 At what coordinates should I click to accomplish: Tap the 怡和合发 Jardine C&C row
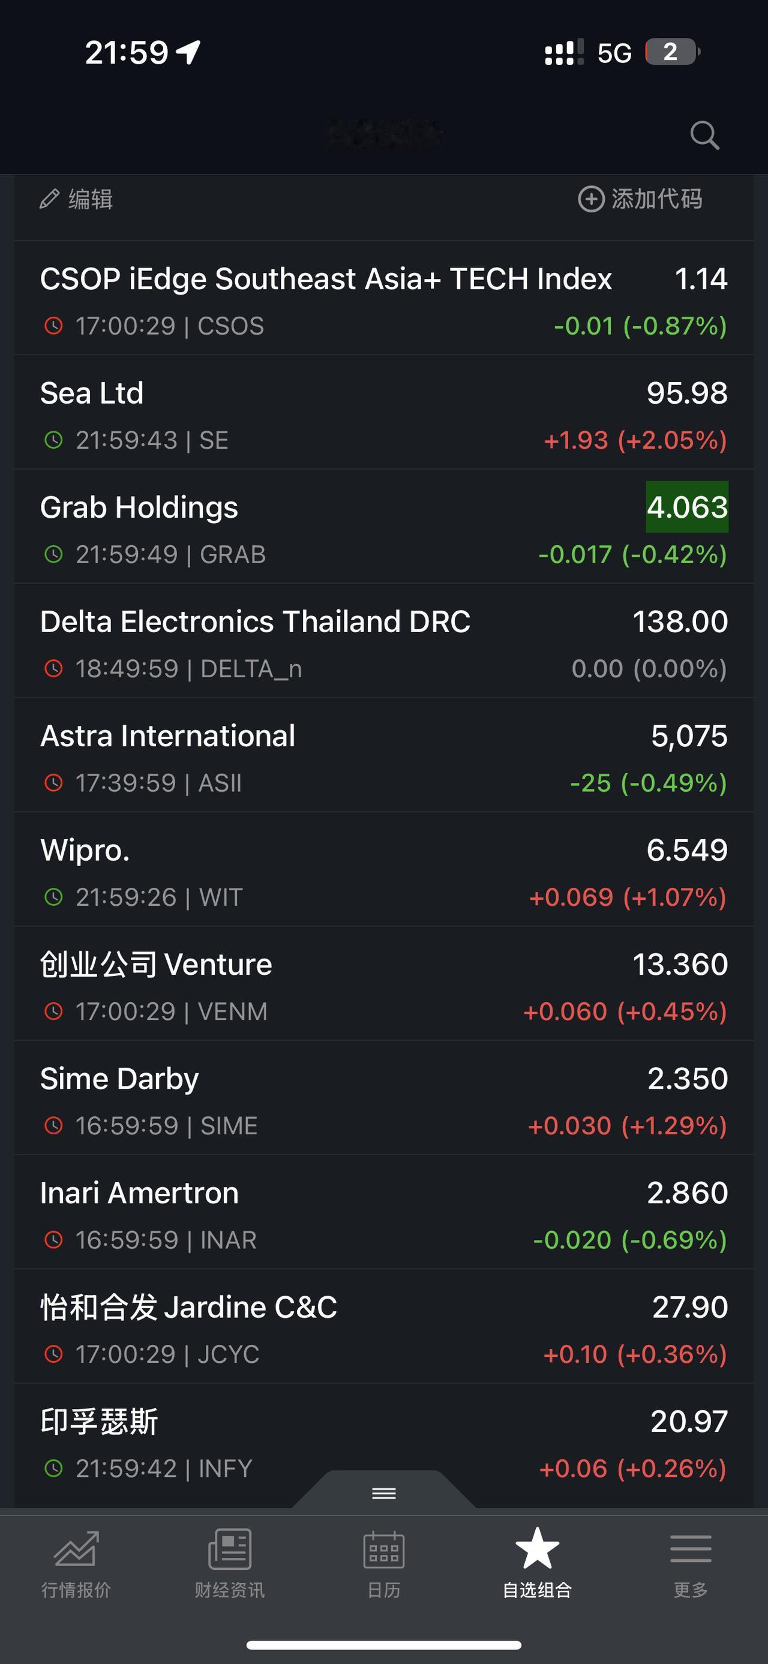point(383,1326)
